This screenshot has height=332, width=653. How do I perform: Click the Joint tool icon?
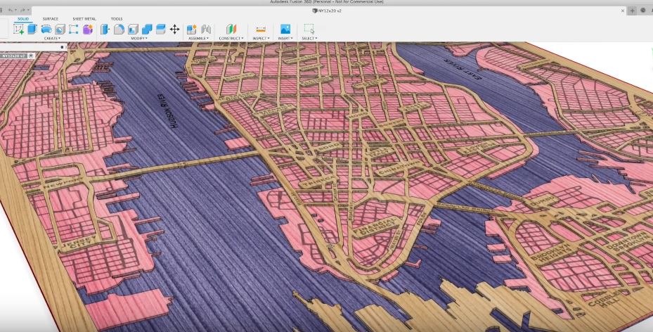click(206, 29)
